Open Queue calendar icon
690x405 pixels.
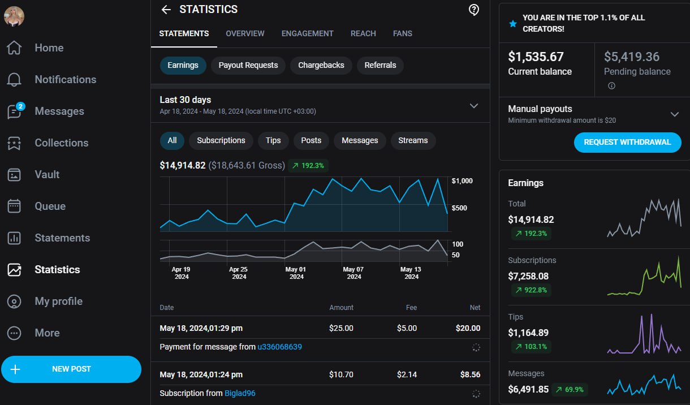point(14,206)
